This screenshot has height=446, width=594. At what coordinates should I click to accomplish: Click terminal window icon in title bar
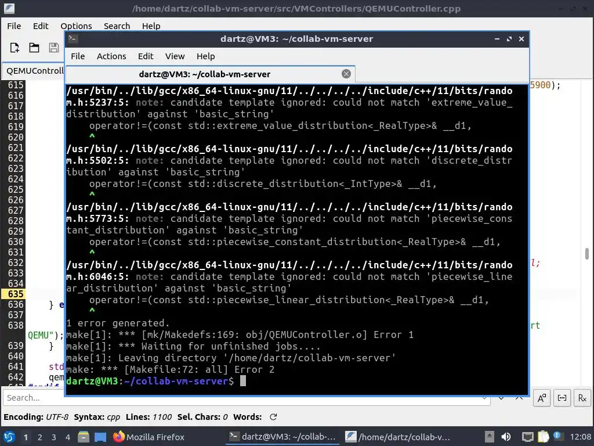pos(73,39)
